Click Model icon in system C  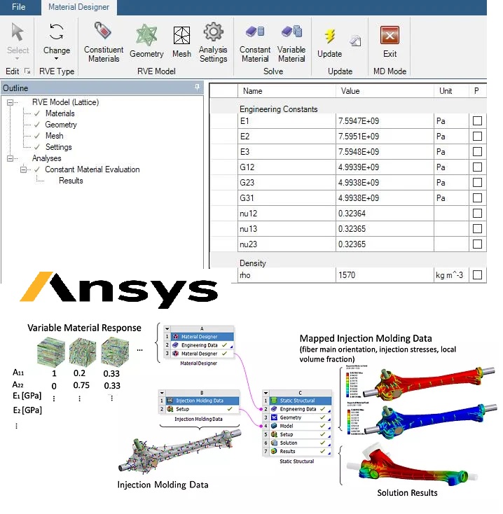[x=274, y=426]
